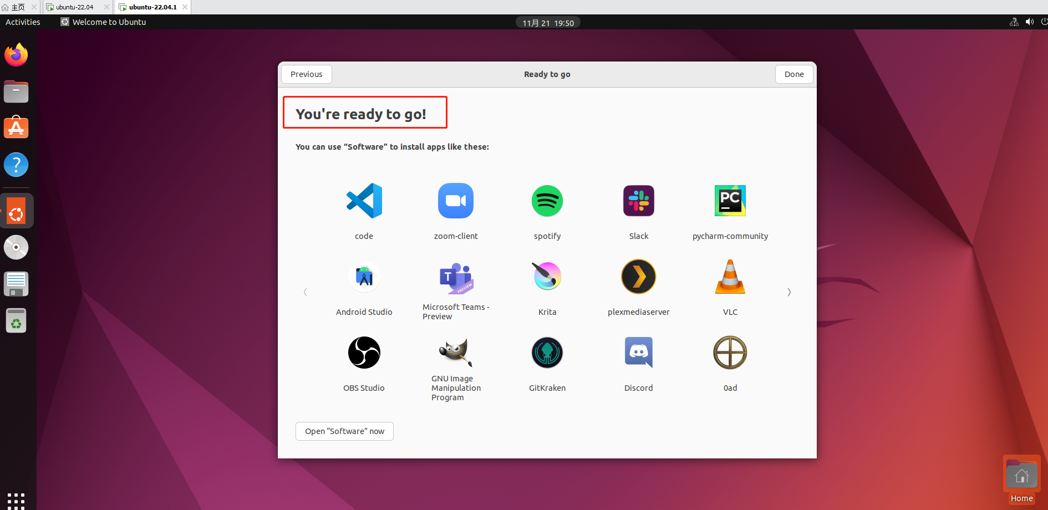Open the Welcome to Ubuntu app menu
Image resolution: width=1048 pixels, height=510 pixels.
(103, 22)
